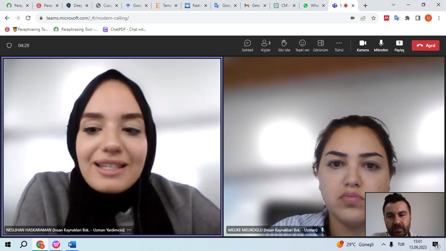
Task: Close the Microsoft Teams tab
Action: (x=353, y=6)
